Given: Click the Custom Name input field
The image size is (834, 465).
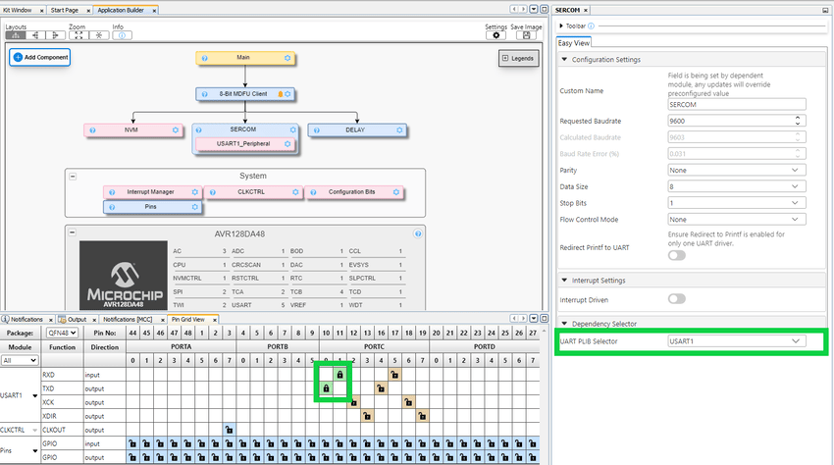Looking at the screenshot, I should click(x=736, y=104).
